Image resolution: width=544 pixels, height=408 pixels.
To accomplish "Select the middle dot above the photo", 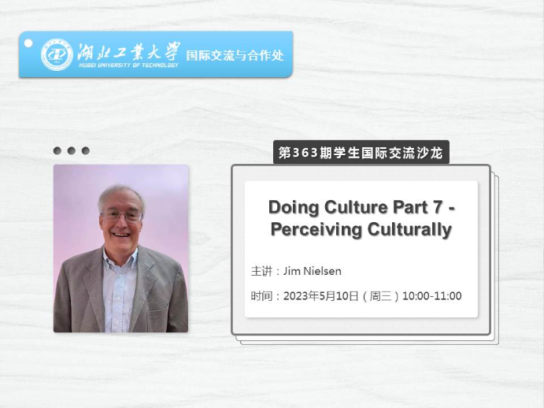I will 72,150.
